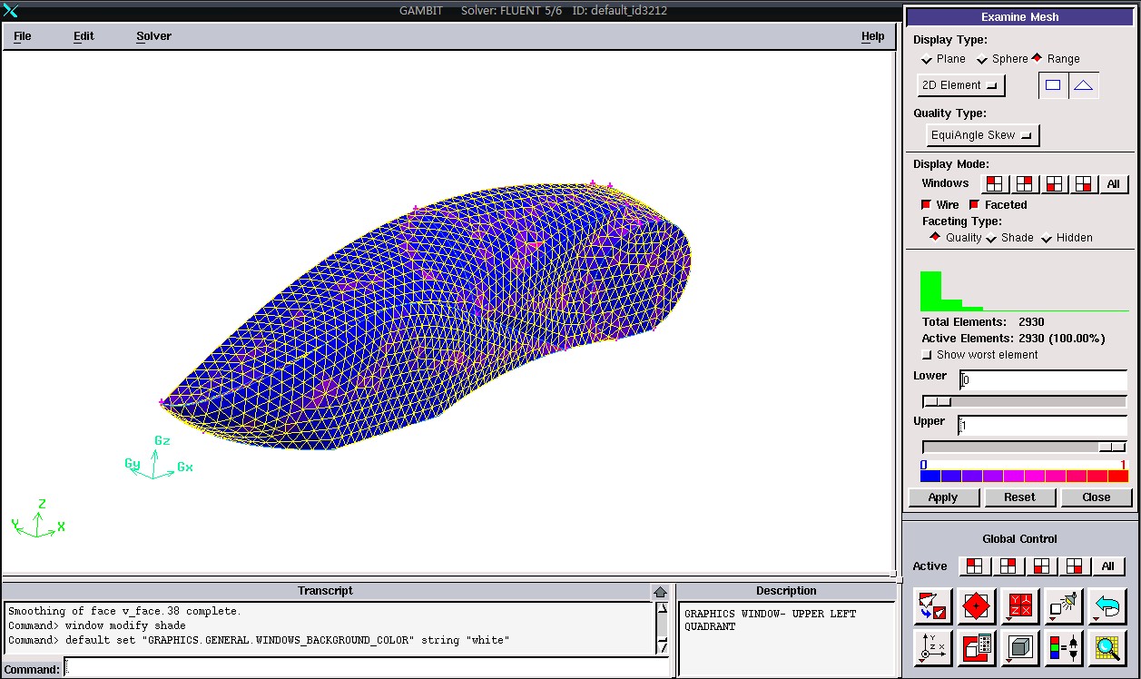Click the color mode icon with plug
1141x679 pixels.
tap(1063, 648)
